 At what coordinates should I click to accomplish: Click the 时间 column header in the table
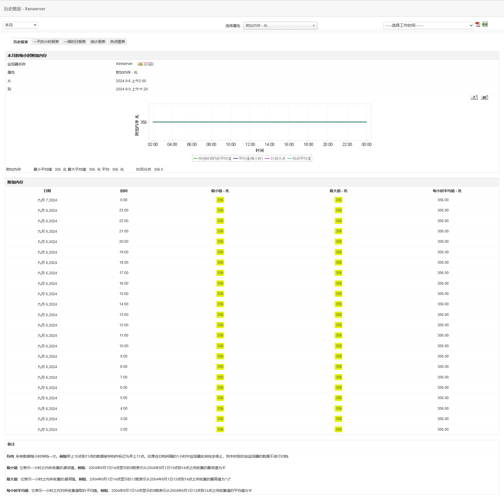click(x=124, y=191)
